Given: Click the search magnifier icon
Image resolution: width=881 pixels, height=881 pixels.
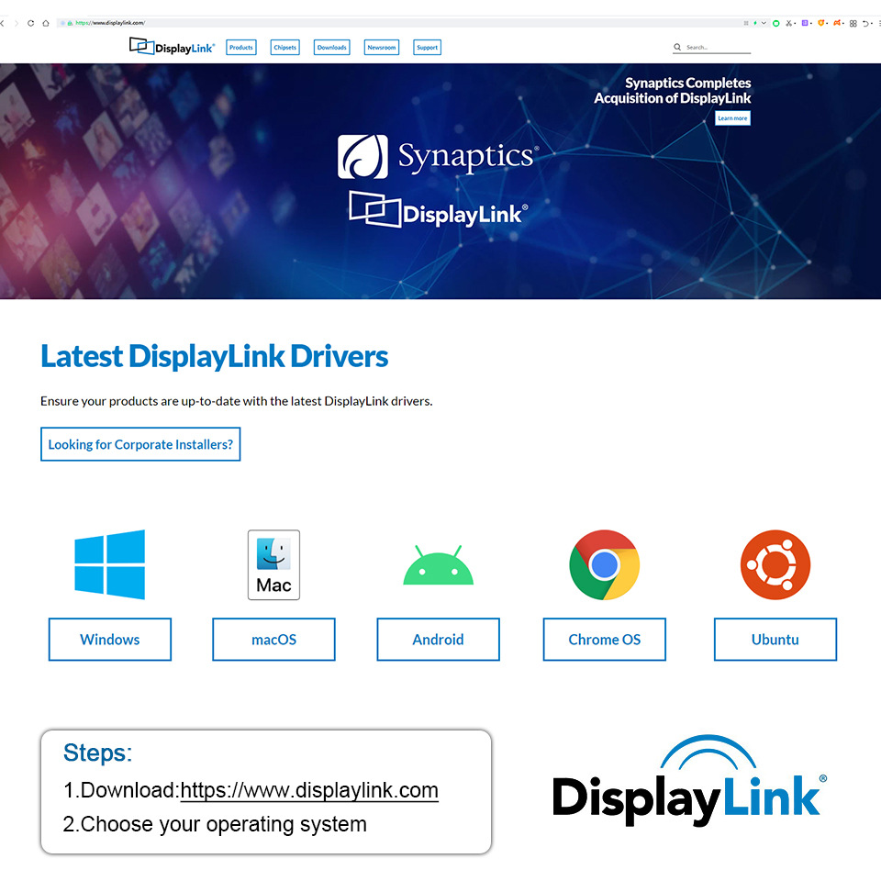Looking at the screenshot, I should click(x=677, y=47).
